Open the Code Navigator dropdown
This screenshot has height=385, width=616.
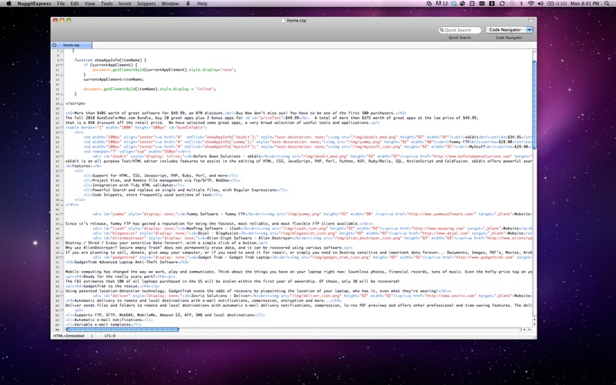point(509,30)
